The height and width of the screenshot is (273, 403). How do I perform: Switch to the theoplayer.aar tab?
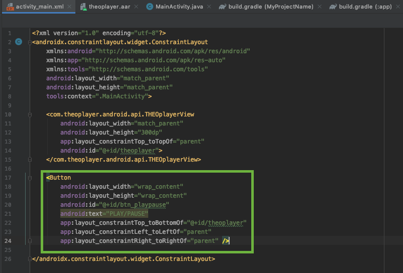pyautogui.click(x=109, y=7)
